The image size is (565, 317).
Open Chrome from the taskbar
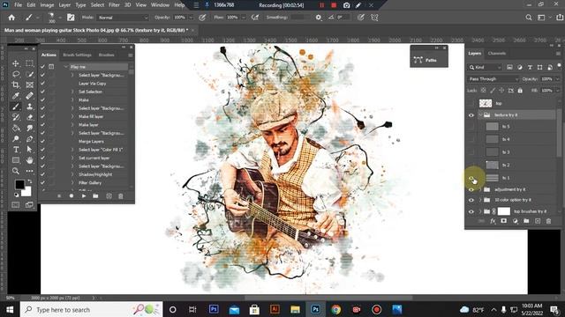coord(335,310)
